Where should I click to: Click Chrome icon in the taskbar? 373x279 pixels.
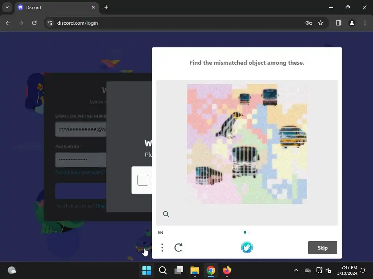click(211, 270)
